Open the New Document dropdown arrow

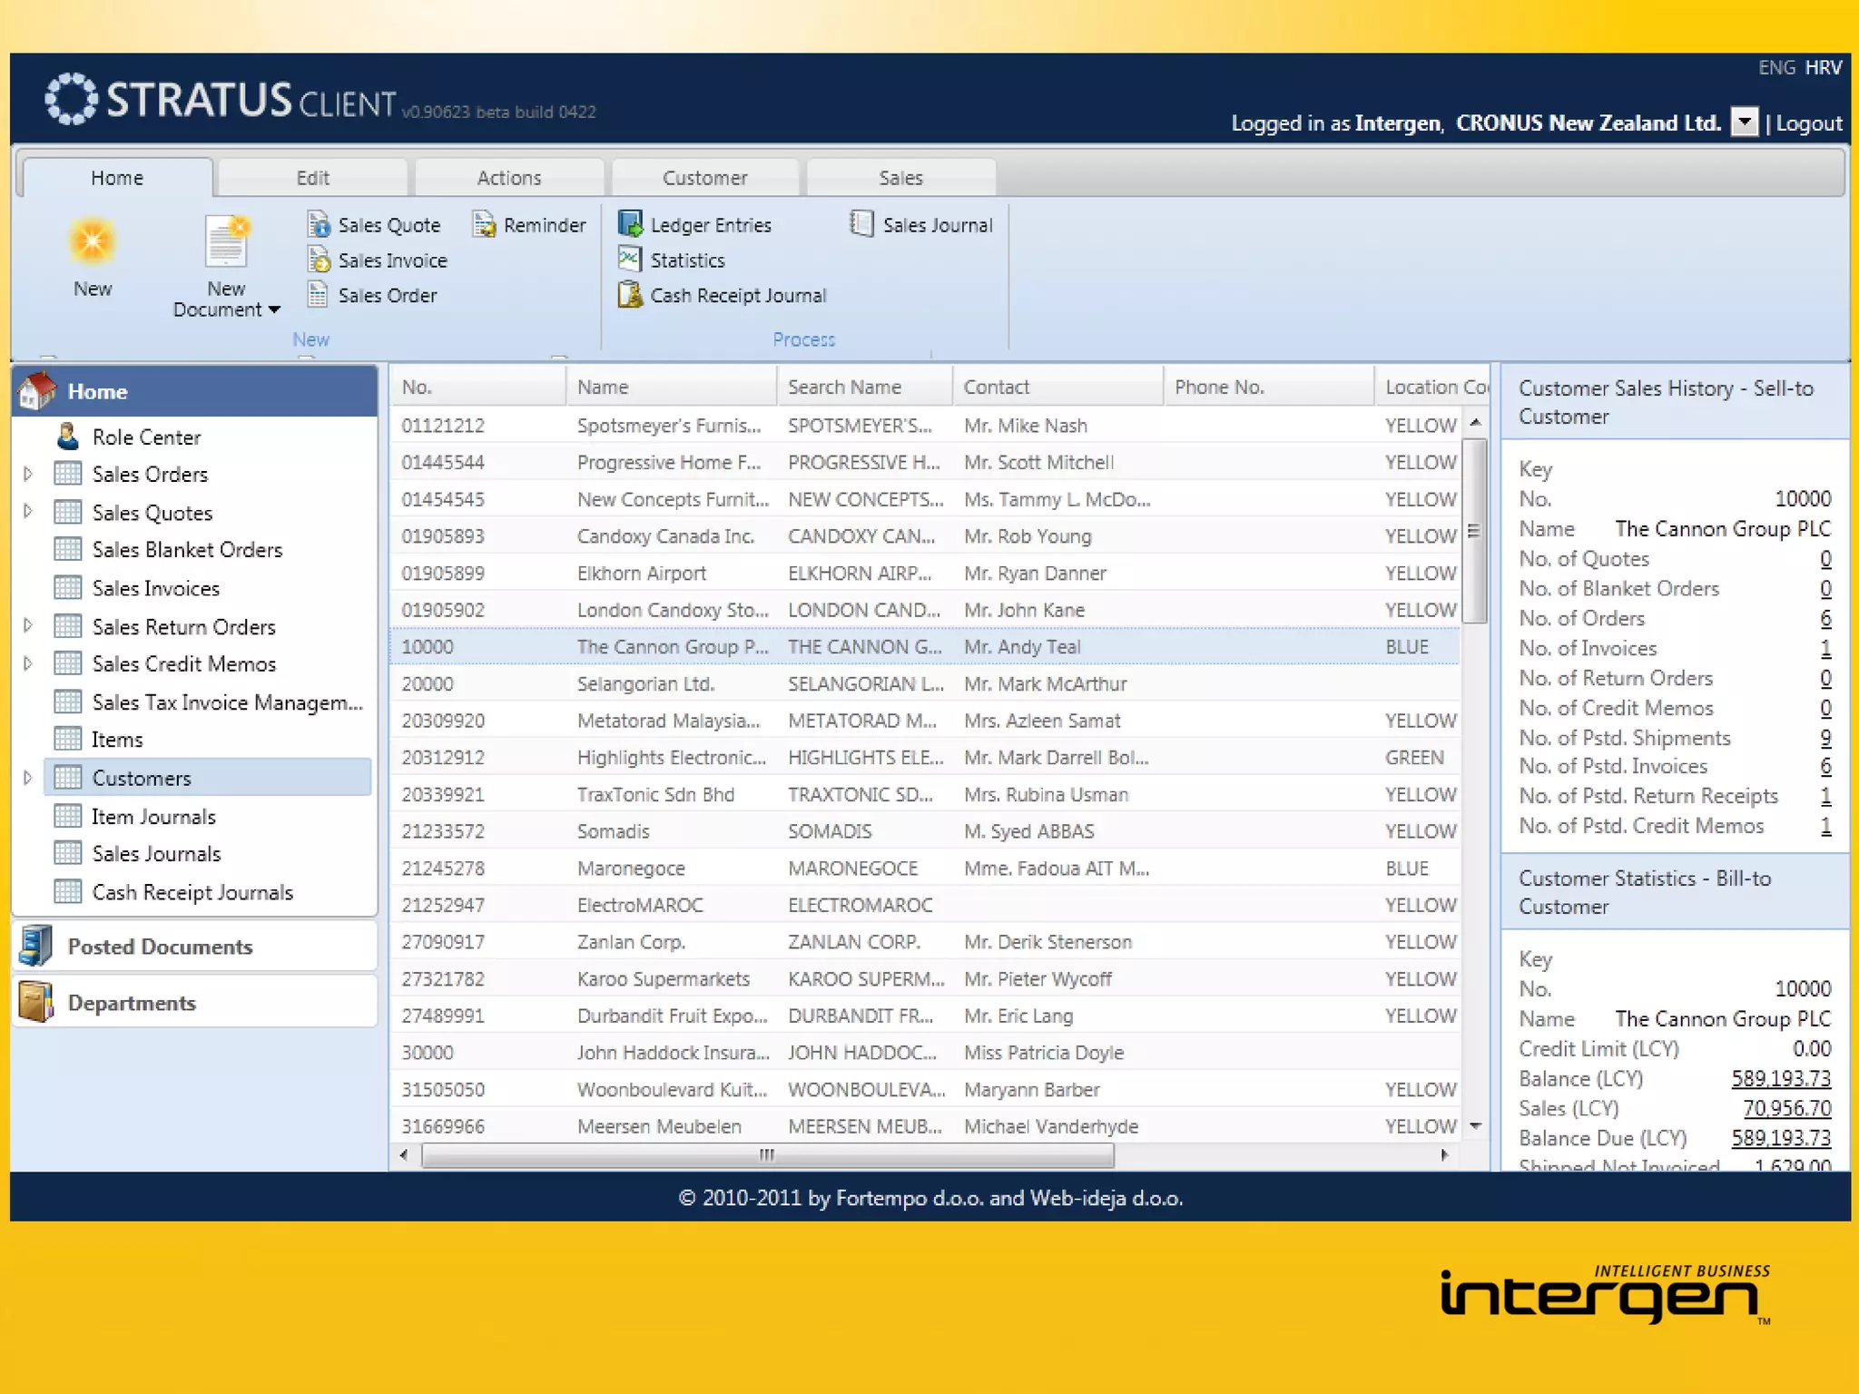(x=274, y=310)
